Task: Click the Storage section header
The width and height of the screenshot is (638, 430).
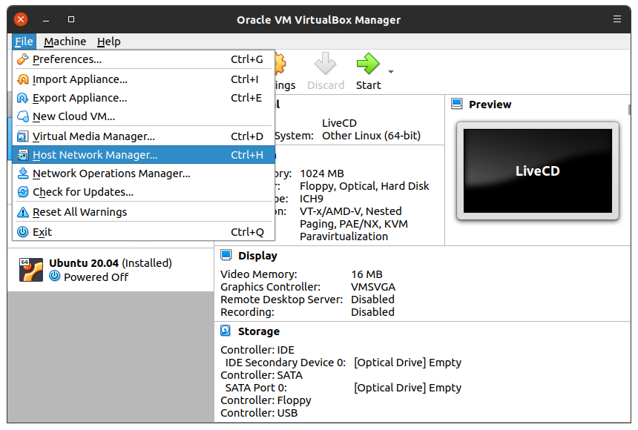Action: tap(258, 331)
